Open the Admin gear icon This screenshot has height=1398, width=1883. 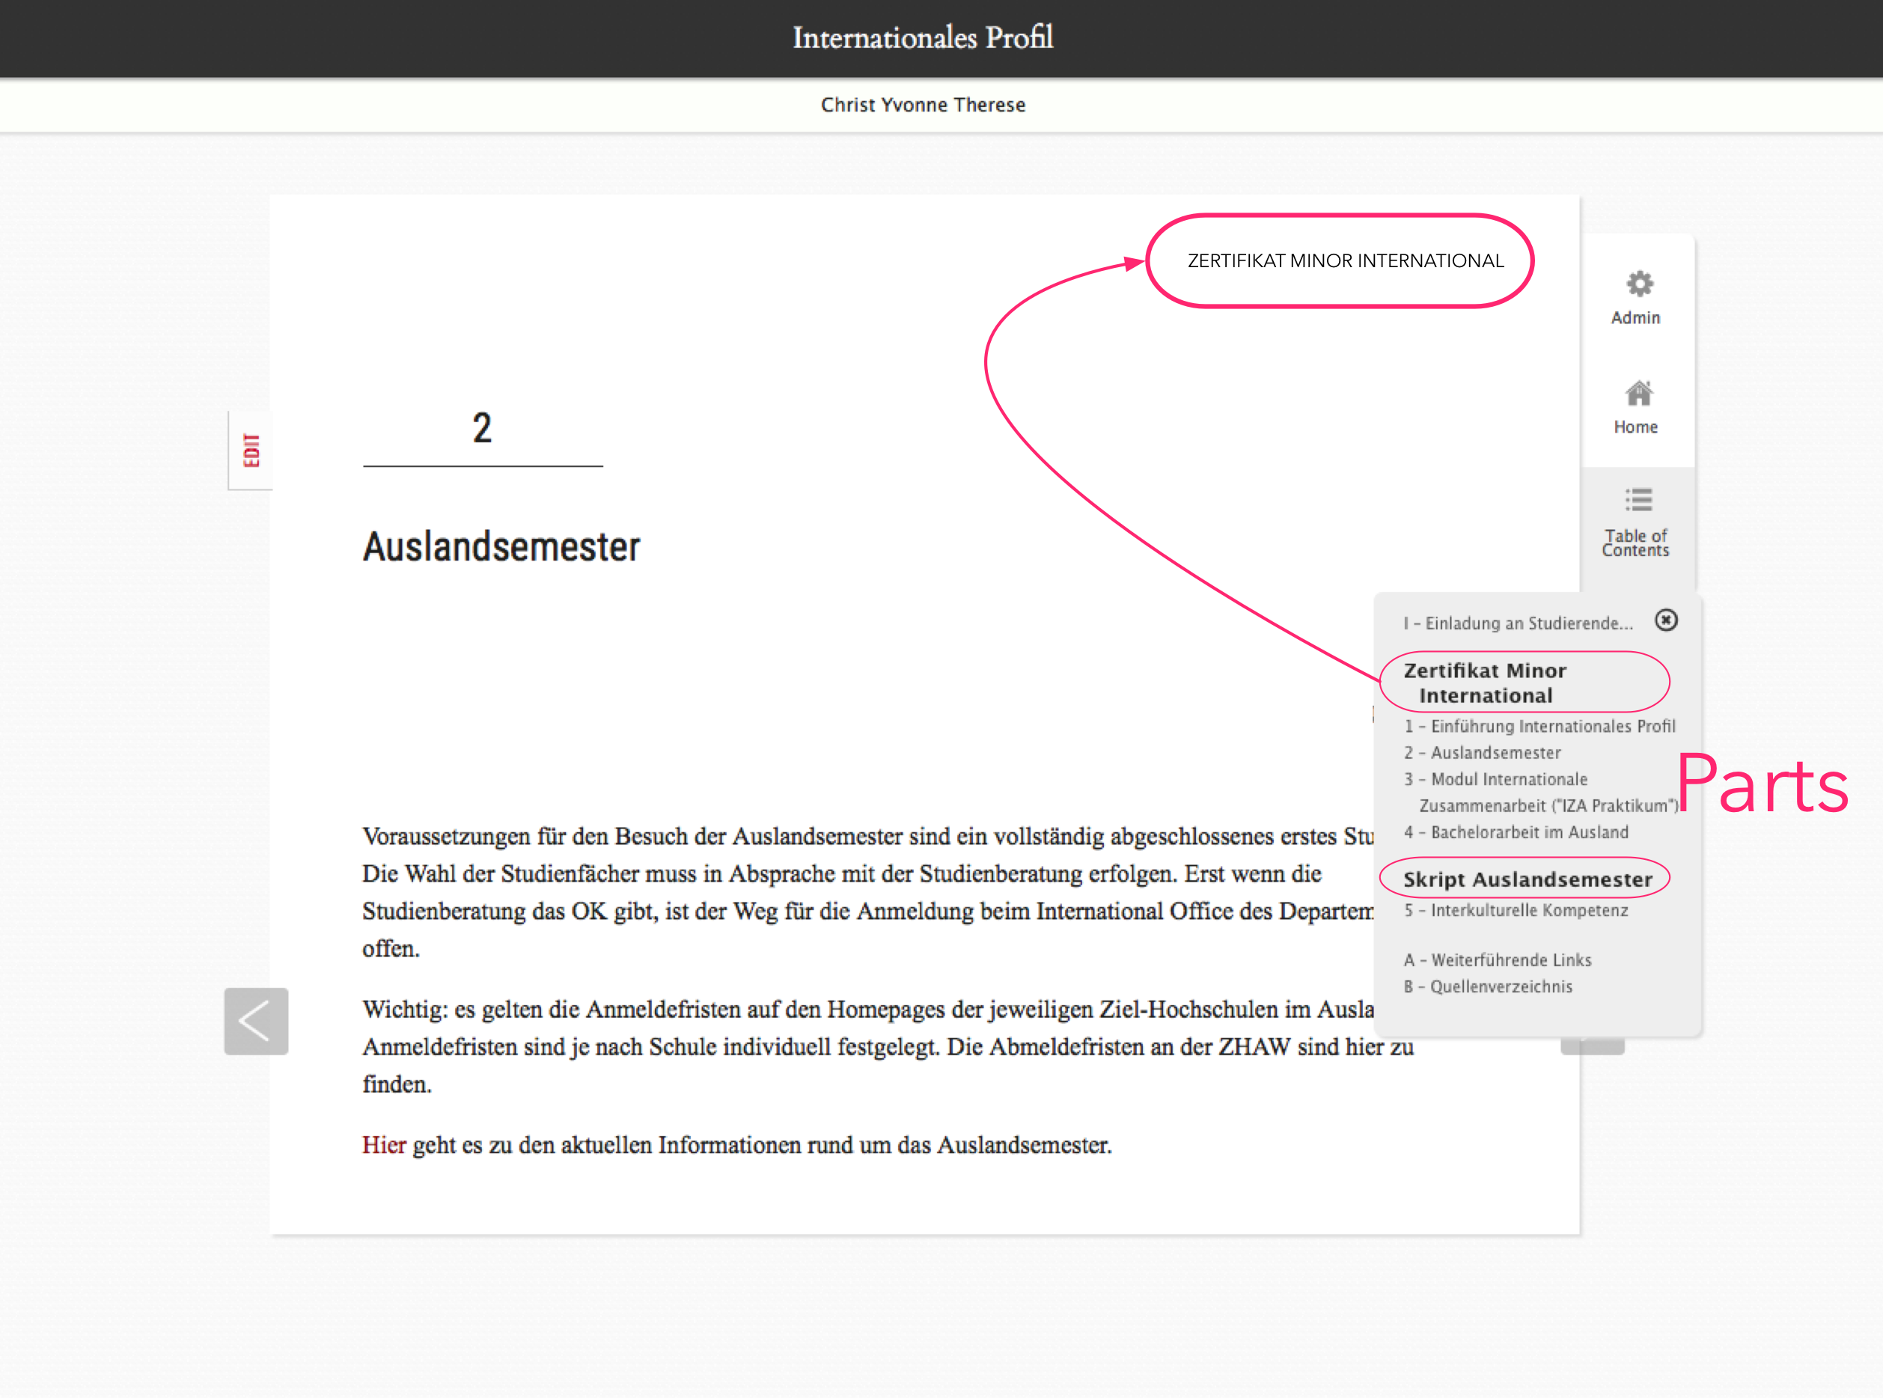[x=1638, y=284]
